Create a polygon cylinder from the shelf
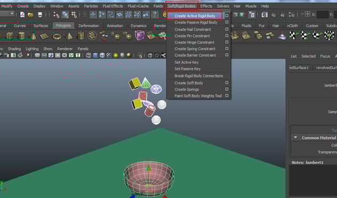Image resolution: width=337 pixels, height=198 pixels. click(x=21, y=36)
